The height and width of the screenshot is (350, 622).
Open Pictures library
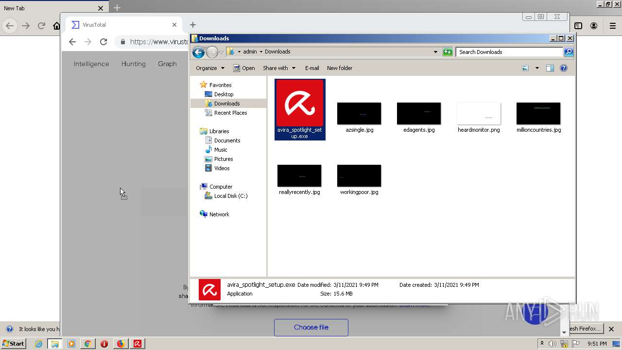(x=224, y=159)
